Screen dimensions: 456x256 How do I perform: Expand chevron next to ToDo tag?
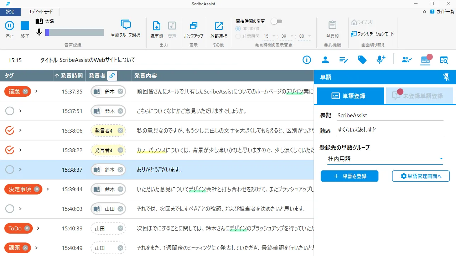(38, 228)
